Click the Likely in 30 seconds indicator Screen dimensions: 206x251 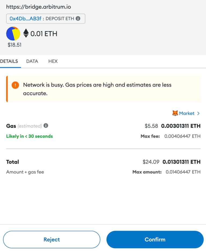[29, 136]
